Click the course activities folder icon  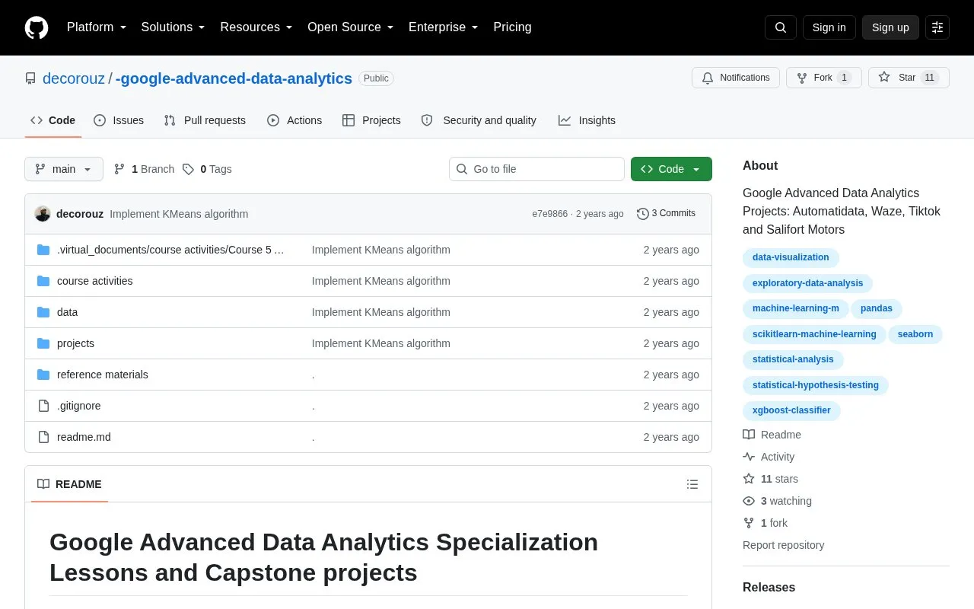[43, 281]
